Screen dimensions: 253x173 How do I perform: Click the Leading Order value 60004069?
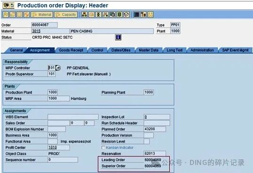coord(153,160)
